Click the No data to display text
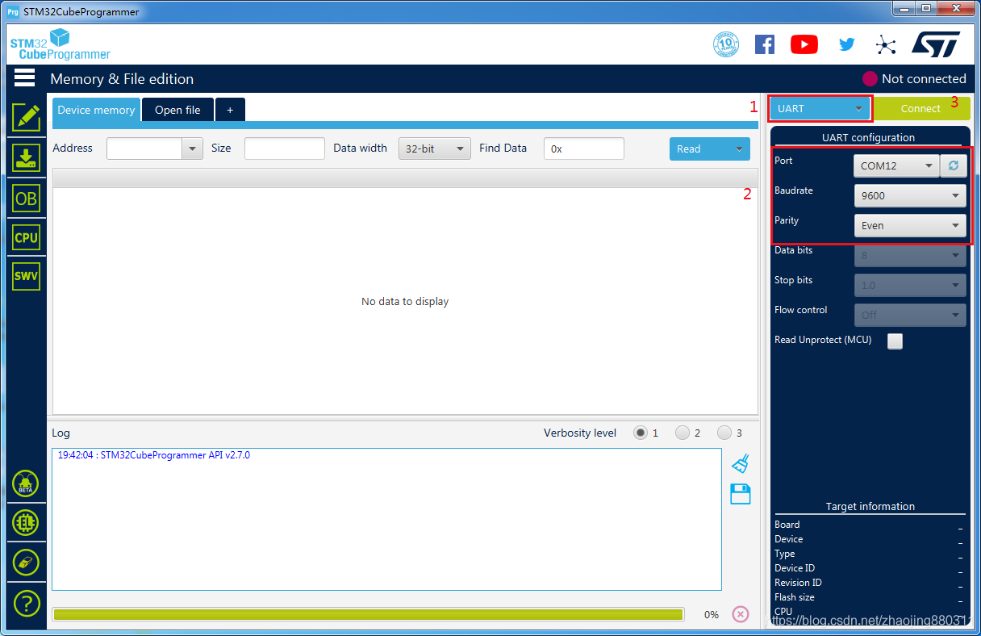This screenshot has width=981, height=636. click(x=405, y=301)
